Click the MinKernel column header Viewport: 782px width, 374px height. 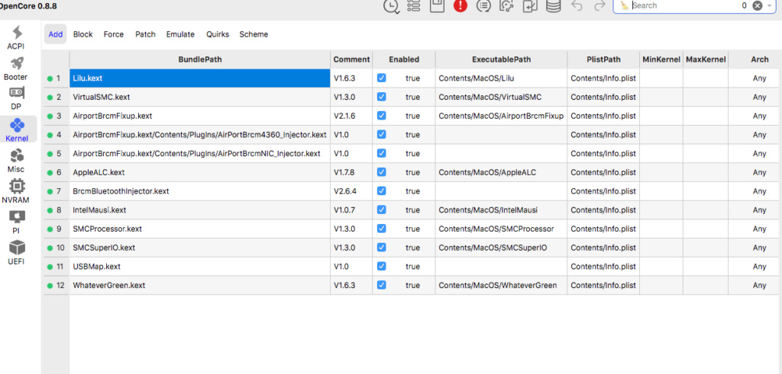(x=661, y=59)
